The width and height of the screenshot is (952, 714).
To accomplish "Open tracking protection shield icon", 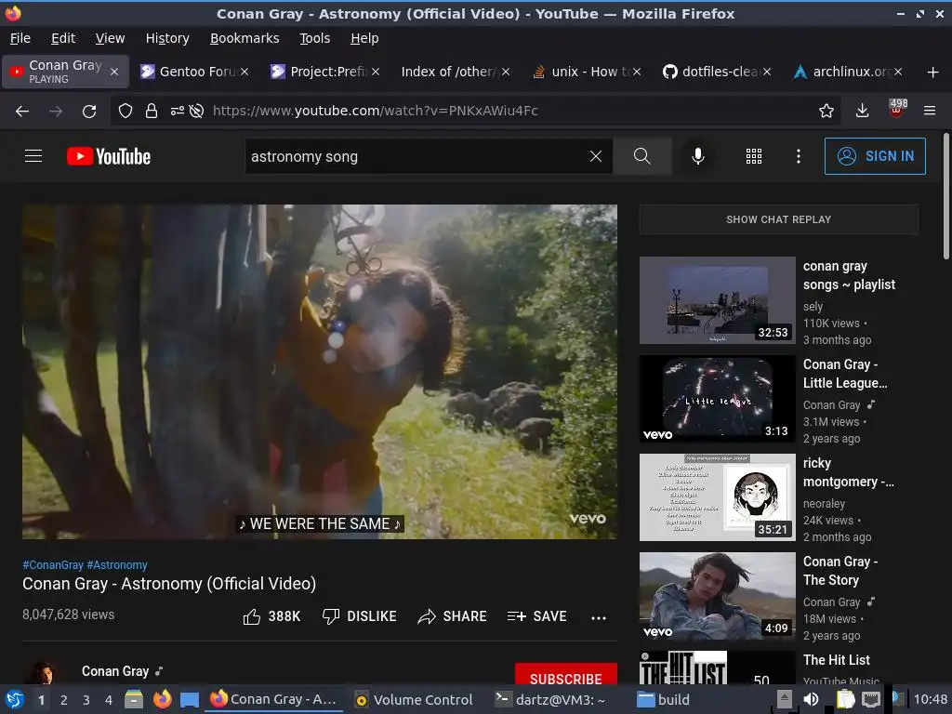I will click(x=126, y=112).
